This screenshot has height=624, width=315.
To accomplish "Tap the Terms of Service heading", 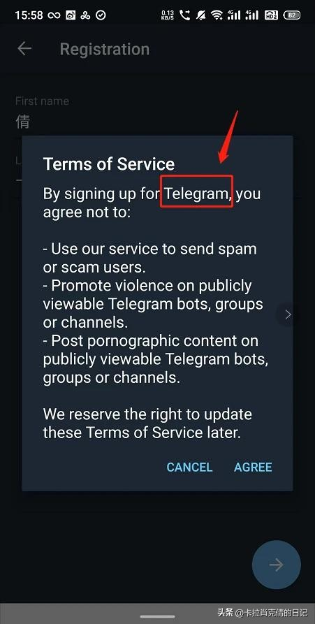I will (108, 164).
